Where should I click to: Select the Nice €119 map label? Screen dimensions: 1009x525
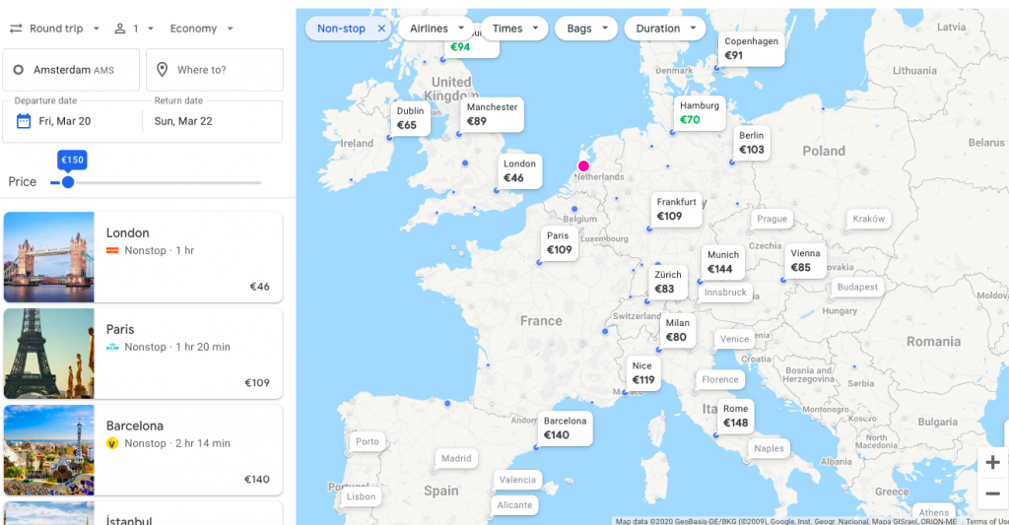[642, 373]
